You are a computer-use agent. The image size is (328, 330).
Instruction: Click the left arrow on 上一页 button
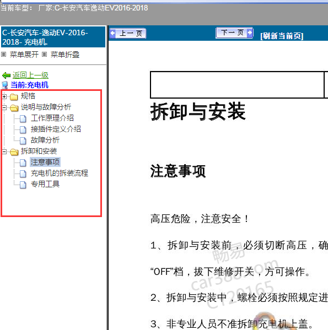point(112,33)
